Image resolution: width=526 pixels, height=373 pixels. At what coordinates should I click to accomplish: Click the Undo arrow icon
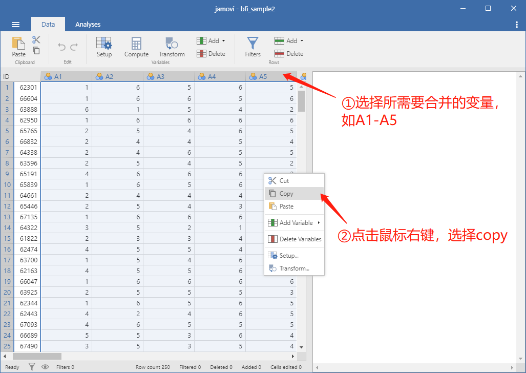tap(61, 47)
